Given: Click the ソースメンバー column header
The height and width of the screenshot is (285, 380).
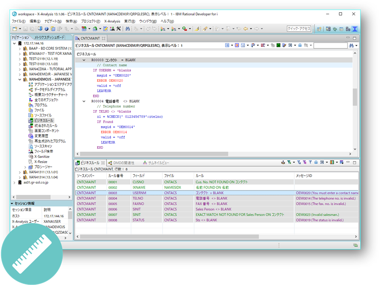Looking at the screenshot, I should [91, 176].
